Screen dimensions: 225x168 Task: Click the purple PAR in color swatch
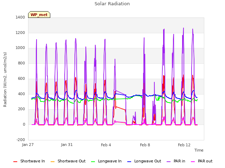(x=169, y=162)
